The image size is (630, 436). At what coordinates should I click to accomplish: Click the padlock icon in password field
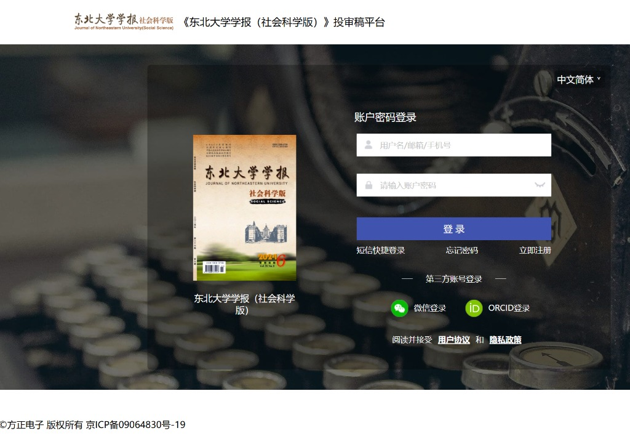(x=369, y=185)
